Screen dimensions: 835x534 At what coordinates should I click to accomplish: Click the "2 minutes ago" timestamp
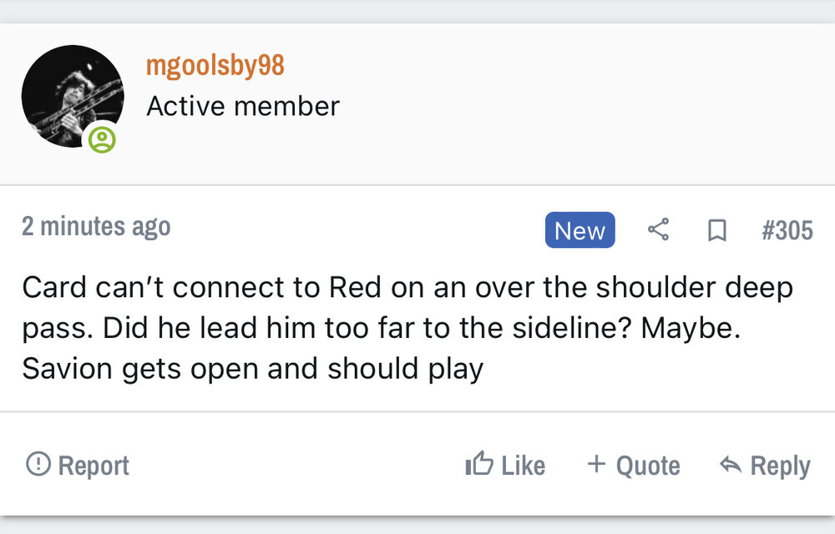[96, 227]
